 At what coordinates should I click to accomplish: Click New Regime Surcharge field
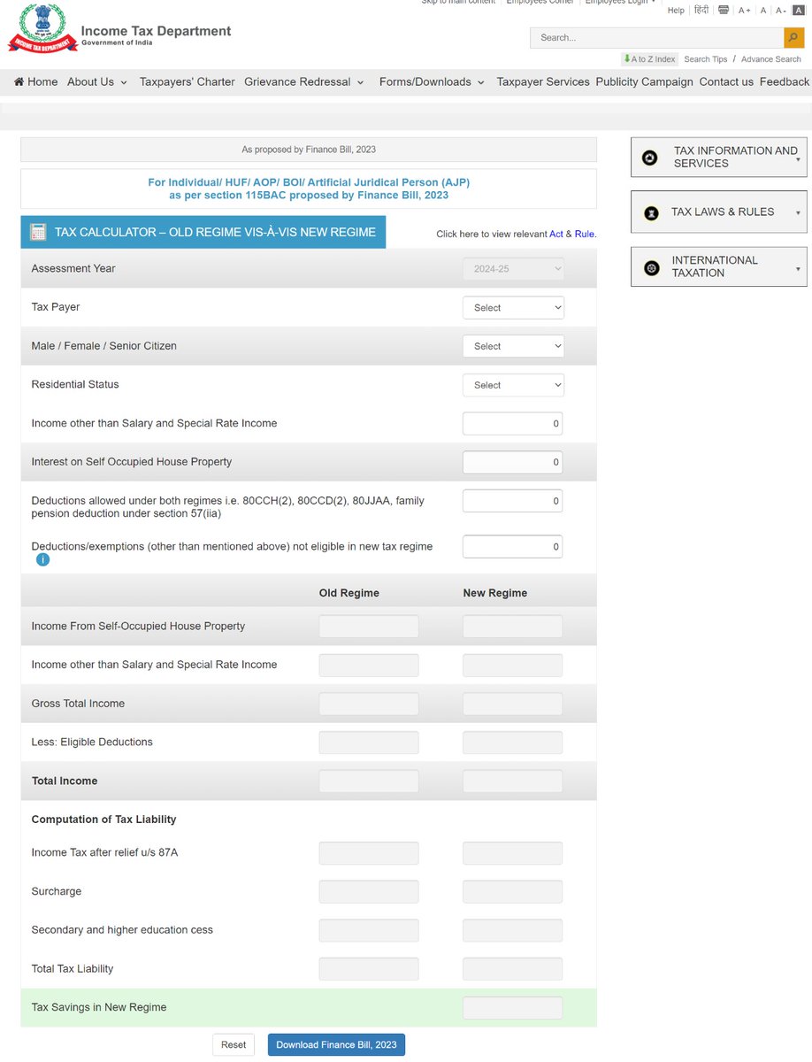512,892
